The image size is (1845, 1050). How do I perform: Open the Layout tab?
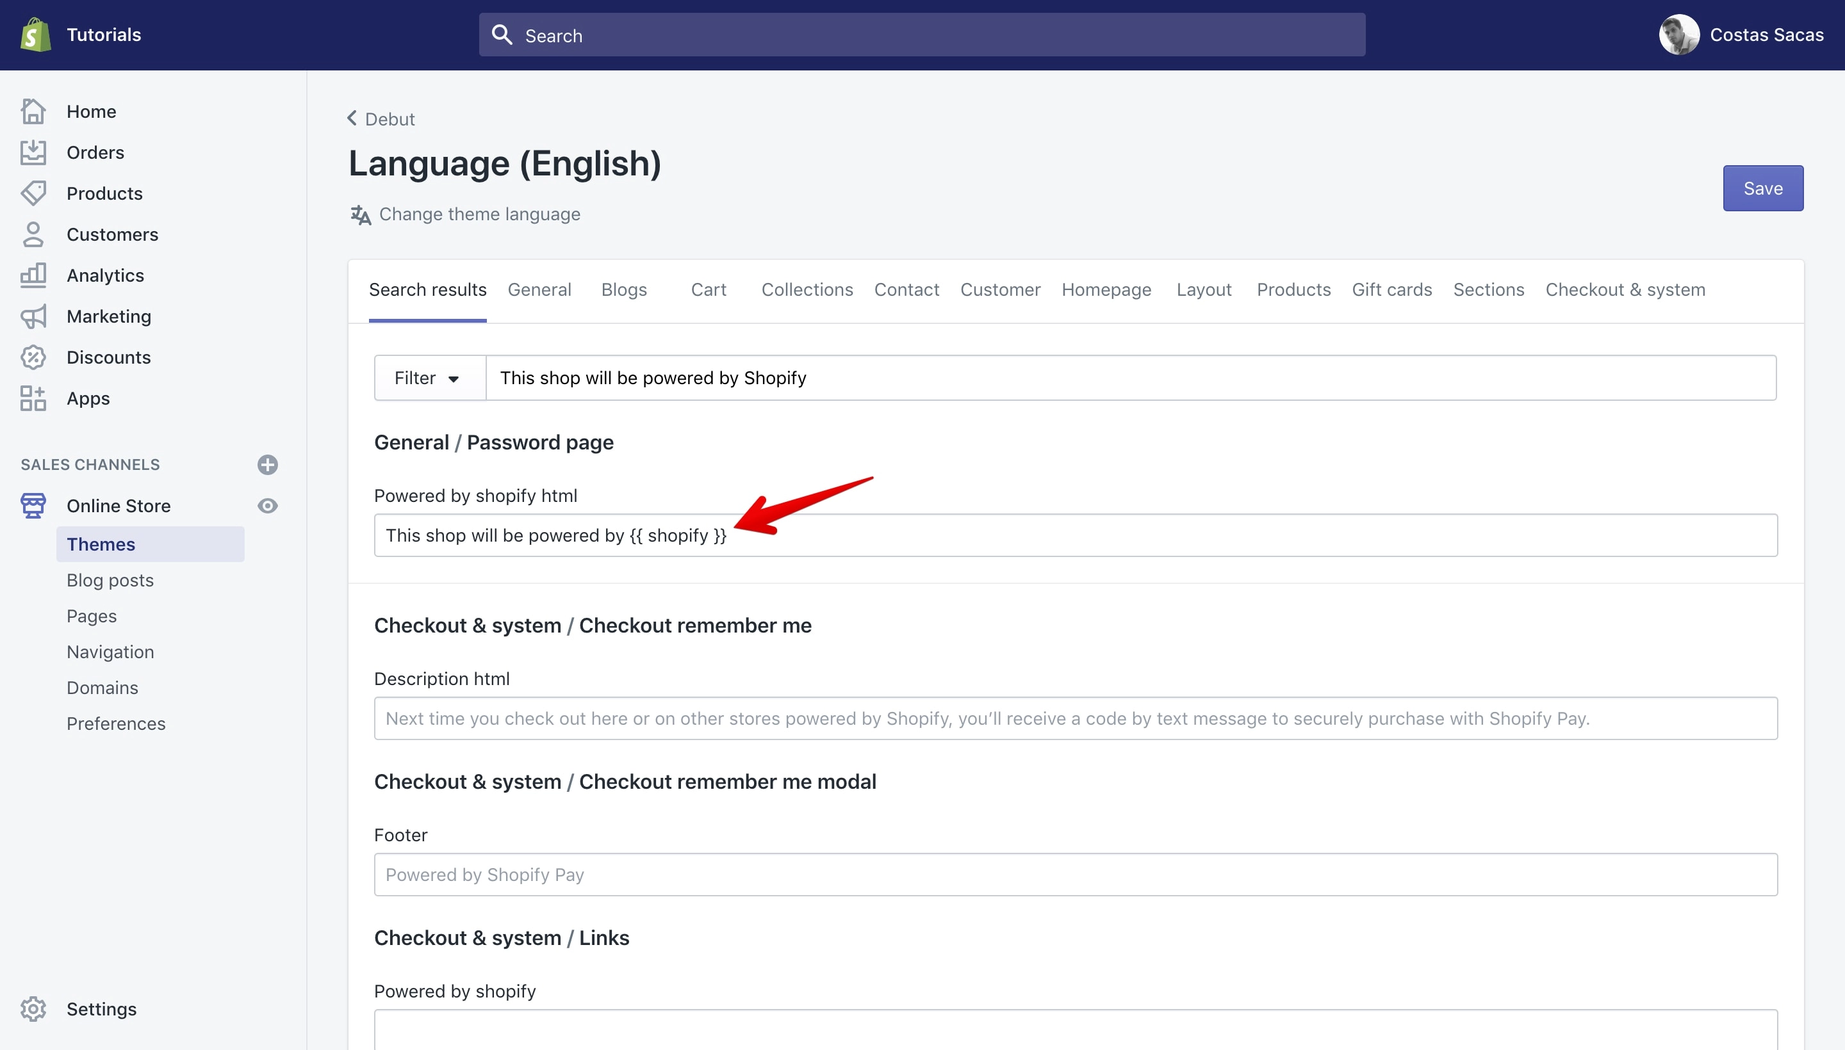click(1204, 290)
